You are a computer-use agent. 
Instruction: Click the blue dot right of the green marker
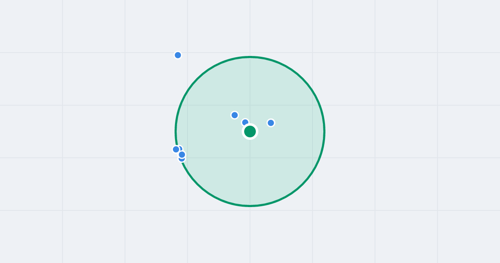click(271, 123)
